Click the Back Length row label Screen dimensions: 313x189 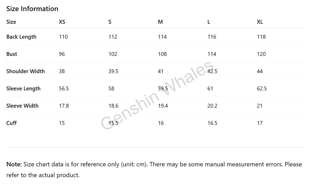21,37
